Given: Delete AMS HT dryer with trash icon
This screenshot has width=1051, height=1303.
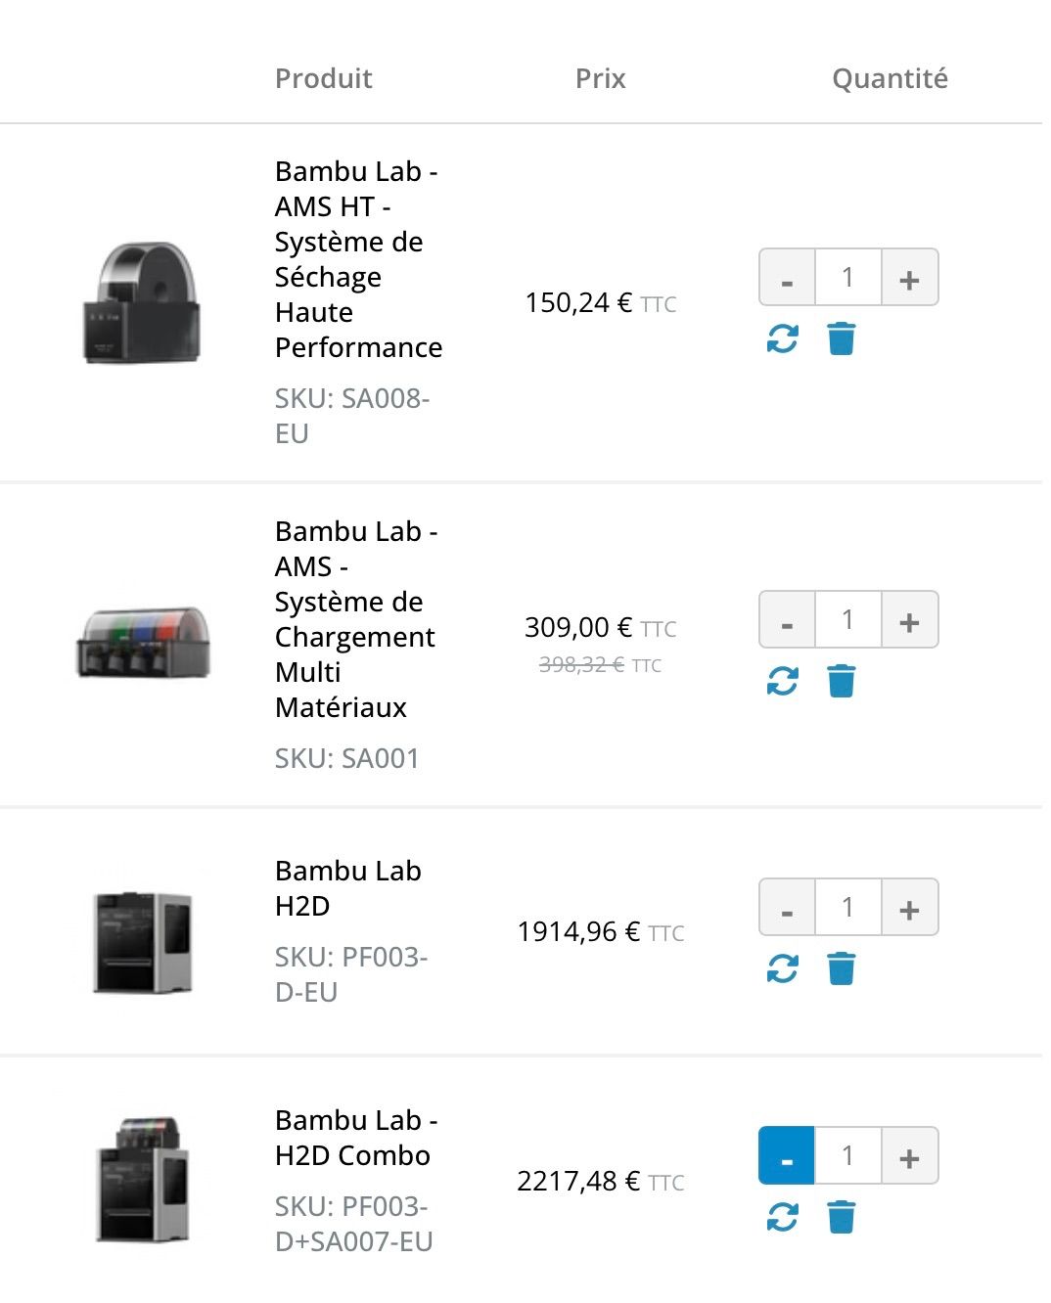Looking at the screenshot, I should (x=842, y=339).
